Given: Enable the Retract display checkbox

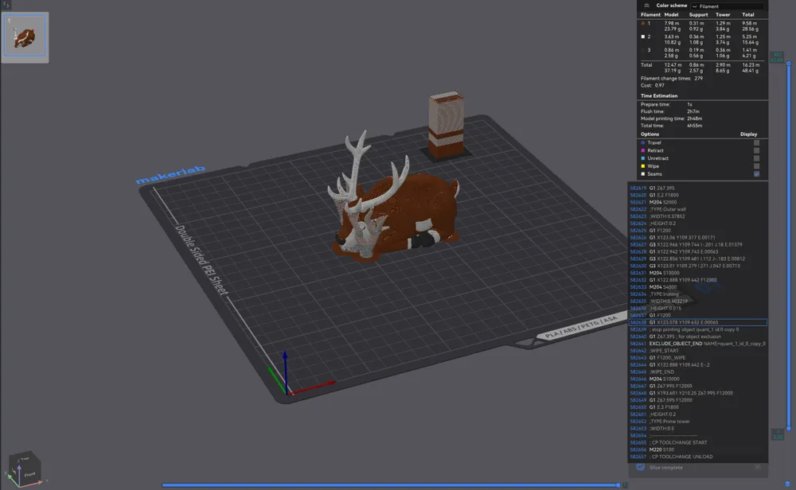Looking at the screenshot, I should pos(756,150).
